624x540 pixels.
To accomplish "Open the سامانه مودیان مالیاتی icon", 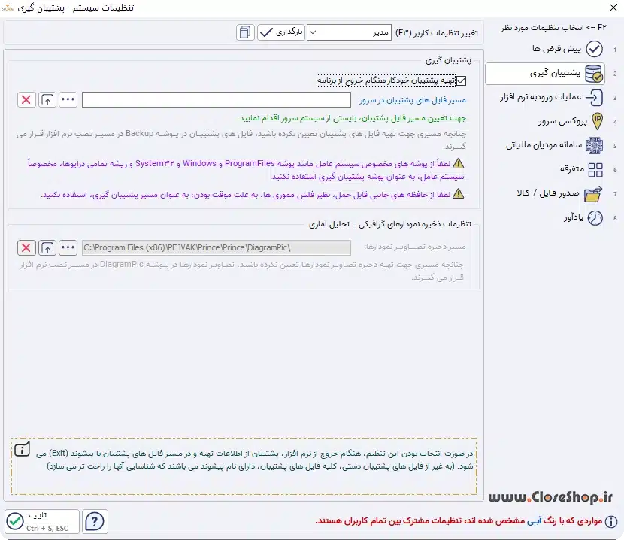I will tap(595, 146).
